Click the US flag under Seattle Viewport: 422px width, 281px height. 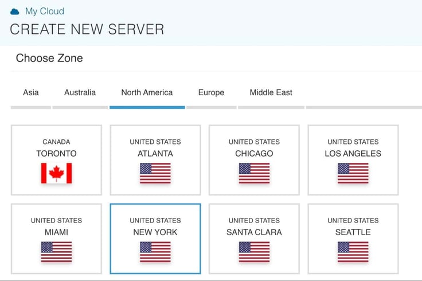(353, 252)
